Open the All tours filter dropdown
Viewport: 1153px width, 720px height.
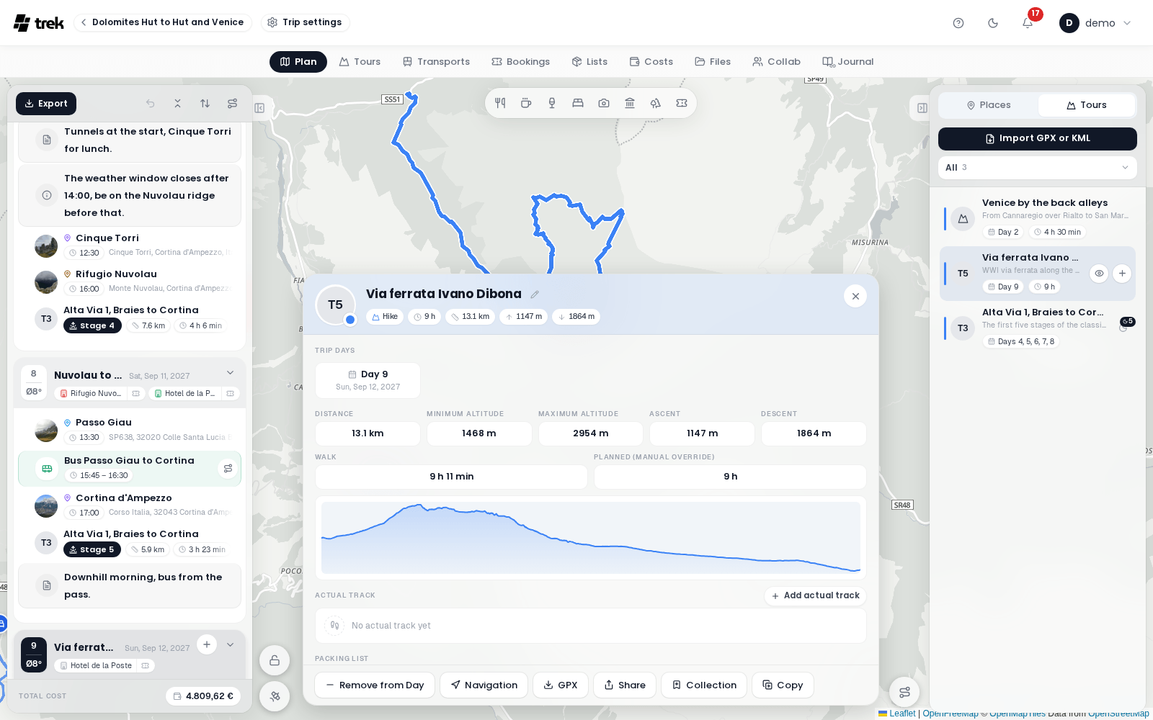pyautogui.click(x=1038, y=168)
